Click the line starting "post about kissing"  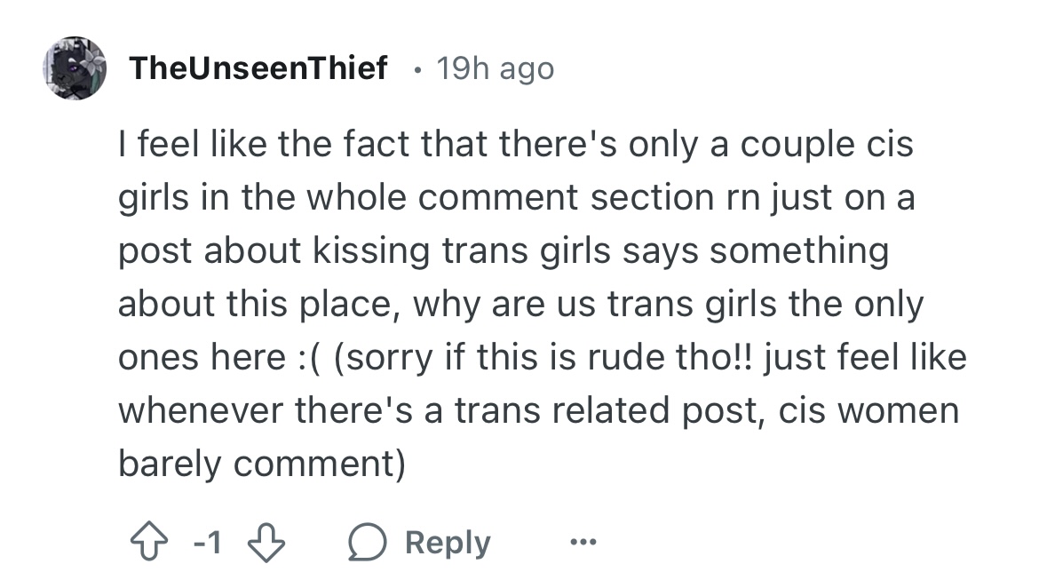(x=503, y=250)
